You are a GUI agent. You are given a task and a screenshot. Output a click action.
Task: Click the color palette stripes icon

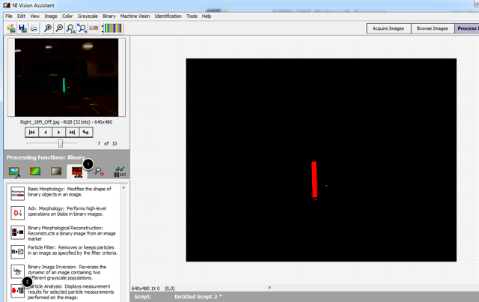point(113,28)
